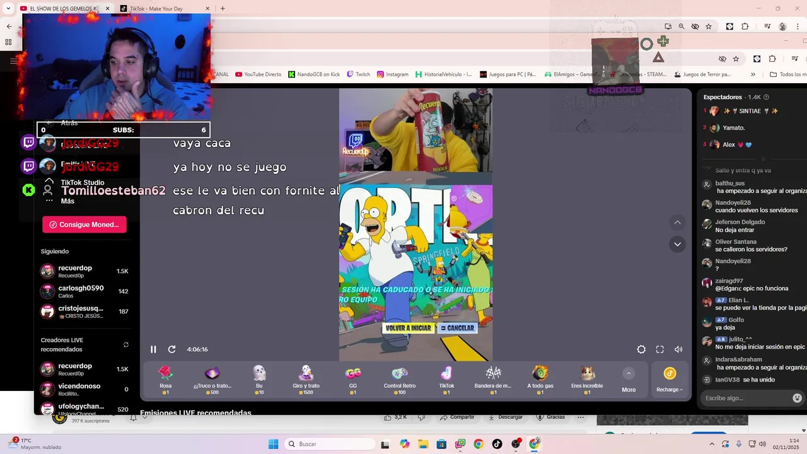Click Descargar on the YouTube video
807x454 pixels.
506,417
